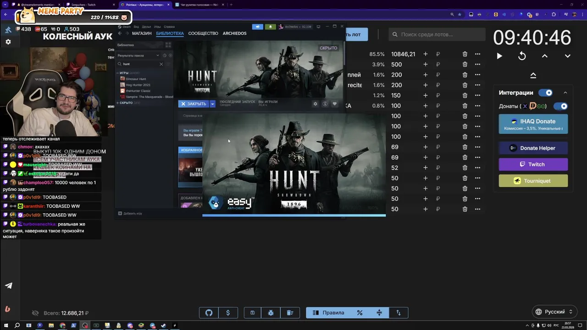Open more options for the 150 lot
Screen dimensions: 587x330
pyautogui.click(x=477, y=95)
